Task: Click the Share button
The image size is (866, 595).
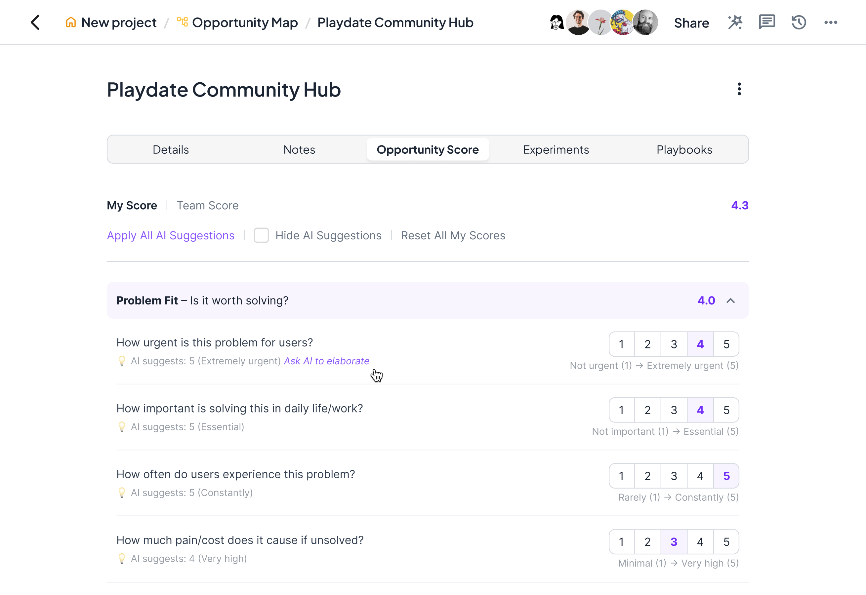Action: [691, 23]
